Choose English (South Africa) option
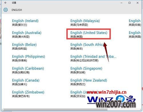 (88, 46)
